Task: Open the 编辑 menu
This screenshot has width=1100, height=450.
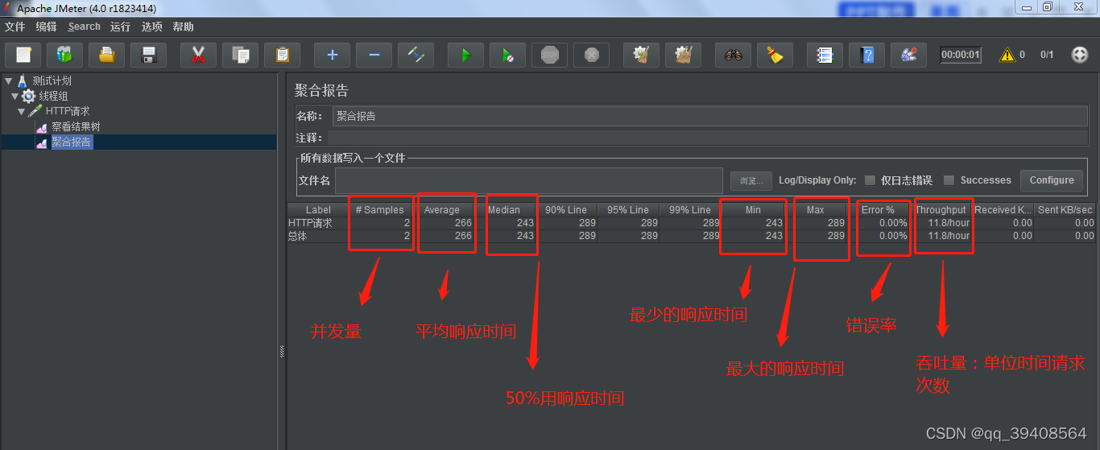Action: (x=46, y=27)
